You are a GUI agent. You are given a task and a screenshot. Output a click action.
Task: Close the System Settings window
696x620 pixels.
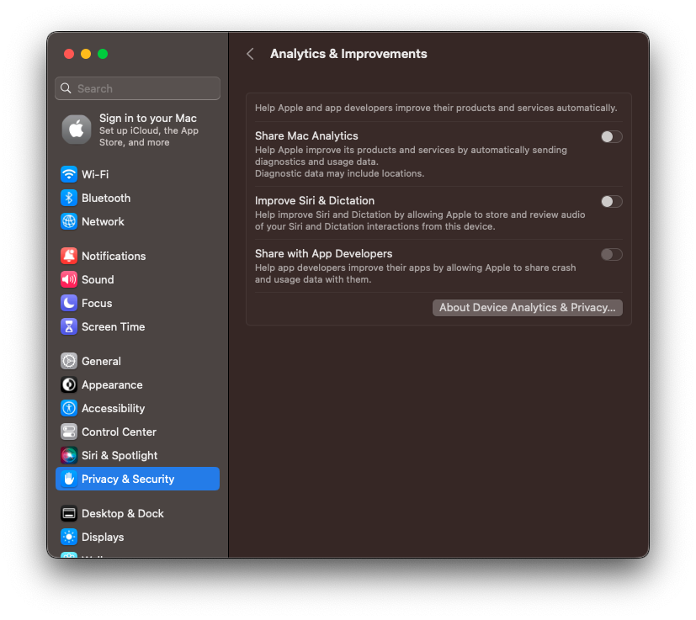point(69,54)
